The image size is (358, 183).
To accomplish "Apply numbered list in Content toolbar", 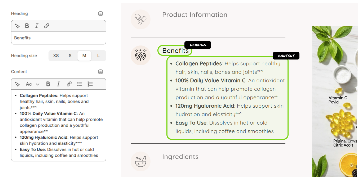I will 90,84.
